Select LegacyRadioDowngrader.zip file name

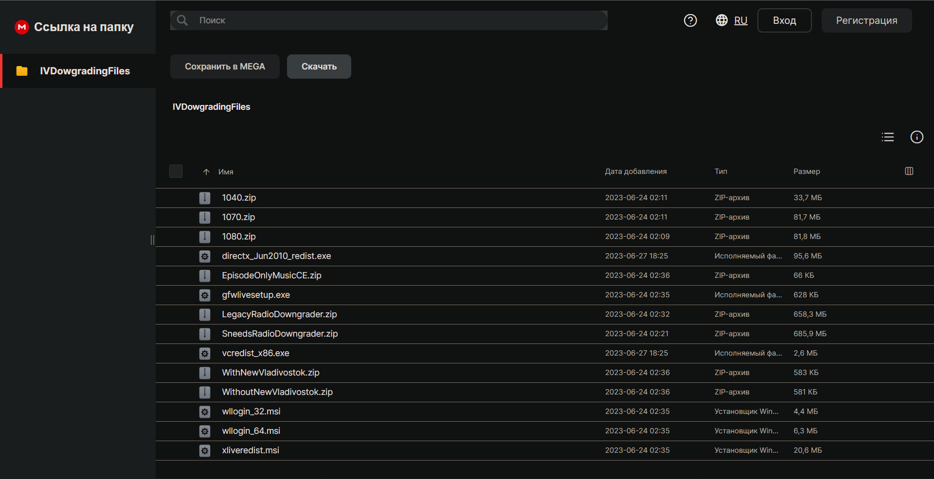[279, 314]
